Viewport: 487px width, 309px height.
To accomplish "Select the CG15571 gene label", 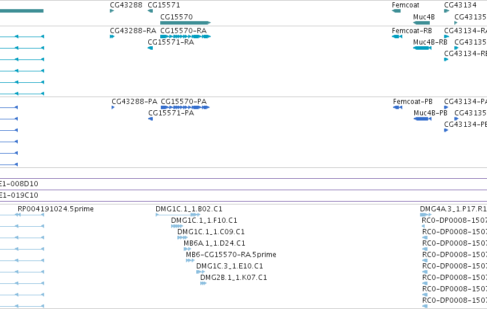I will (x=164, y=5).
